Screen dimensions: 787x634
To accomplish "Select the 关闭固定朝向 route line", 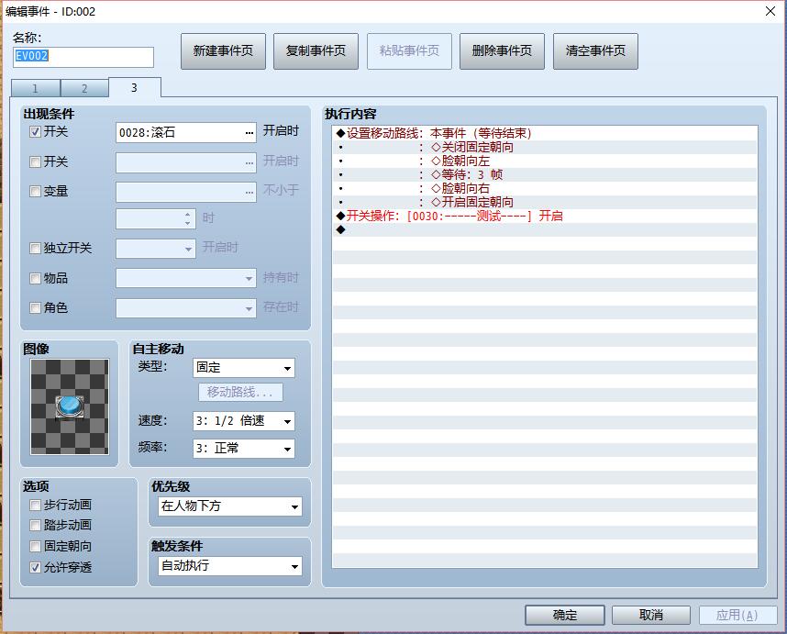I will click(x=545, y=147).
